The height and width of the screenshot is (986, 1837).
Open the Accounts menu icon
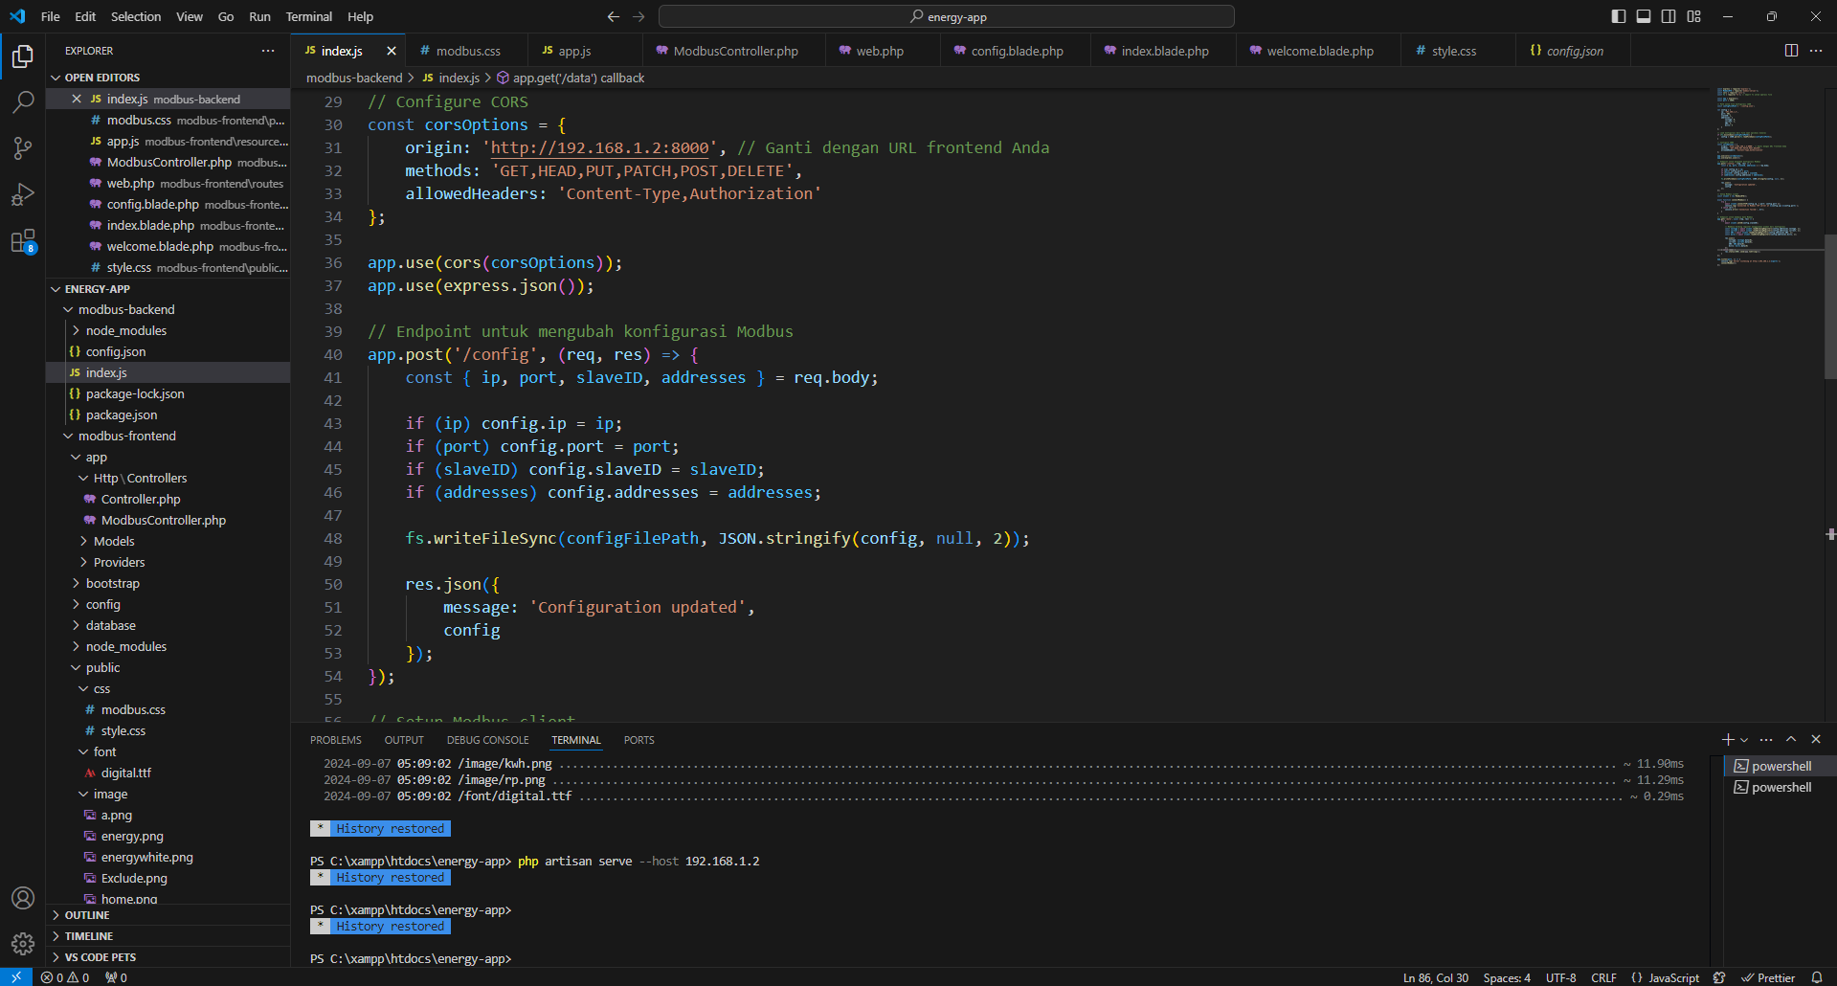tap(23, 898)
